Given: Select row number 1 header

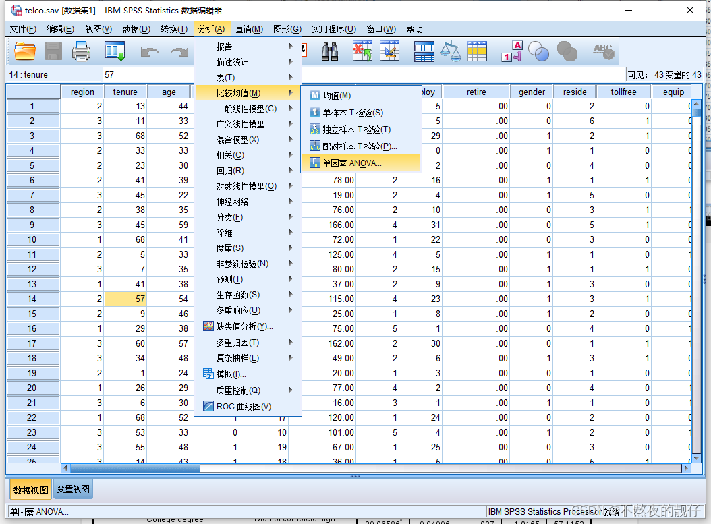Looking at the screenshot, I should tap(32, 106).
